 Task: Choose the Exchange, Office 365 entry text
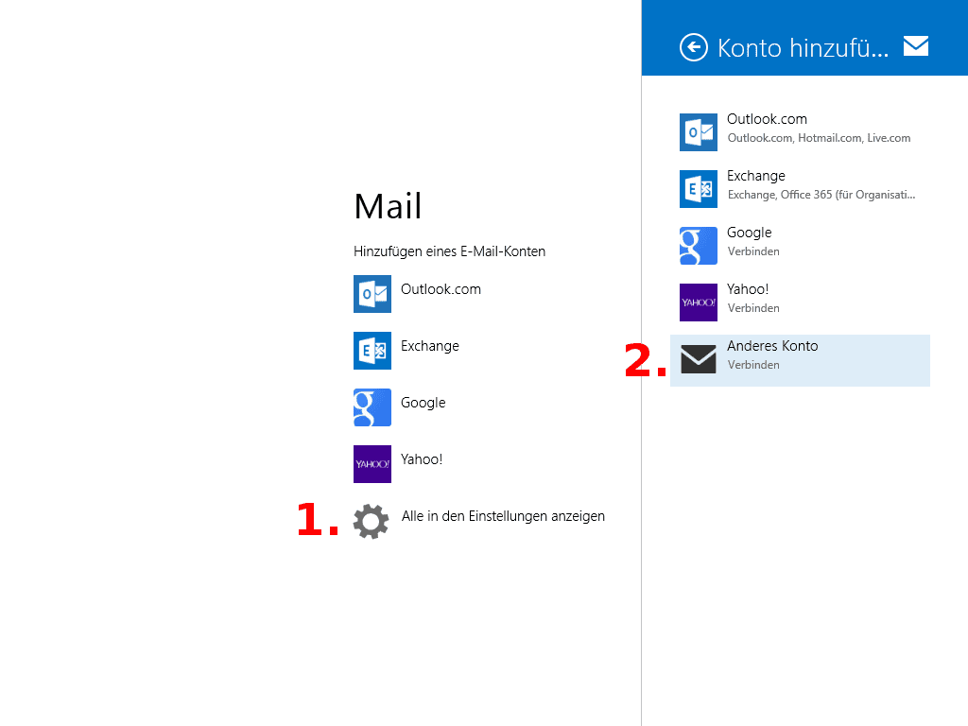tap(821, 195)
